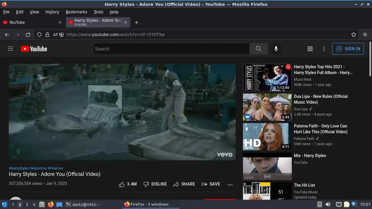Open the Firefox application hamburger menu

(365, 35)
